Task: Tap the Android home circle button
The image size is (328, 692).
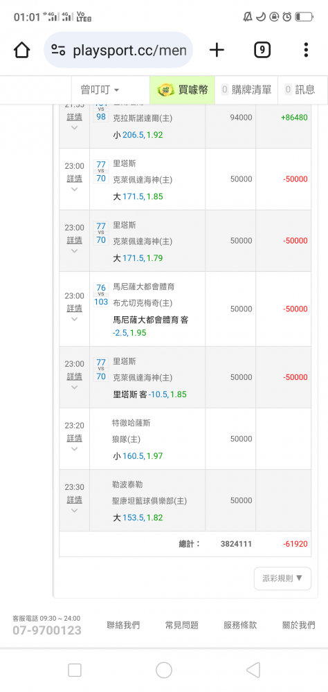Action: (x=164, y=670)
